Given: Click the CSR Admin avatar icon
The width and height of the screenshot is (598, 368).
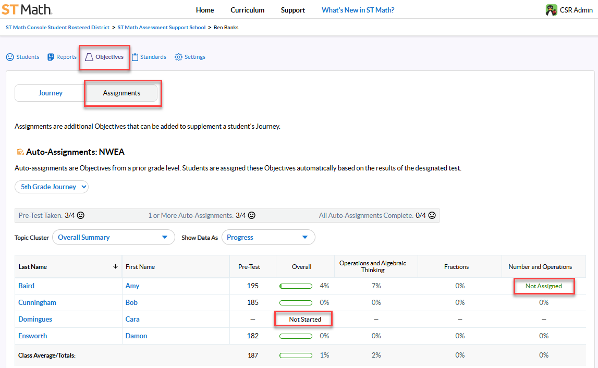Looking at the screenshot, I should 551,10.
